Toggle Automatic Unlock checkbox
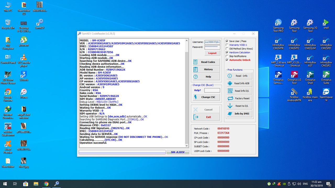This screenshot has height=188, width=335. coord(227,60)
